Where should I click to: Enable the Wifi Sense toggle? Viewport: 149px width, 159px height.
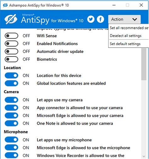pyautogui.click(x=11, y=36)
